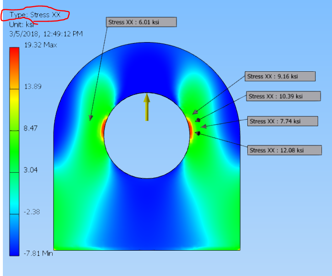Click the 12.08 ksi probe arrowhead point
The image size is (332, 276).
[198, 133]
